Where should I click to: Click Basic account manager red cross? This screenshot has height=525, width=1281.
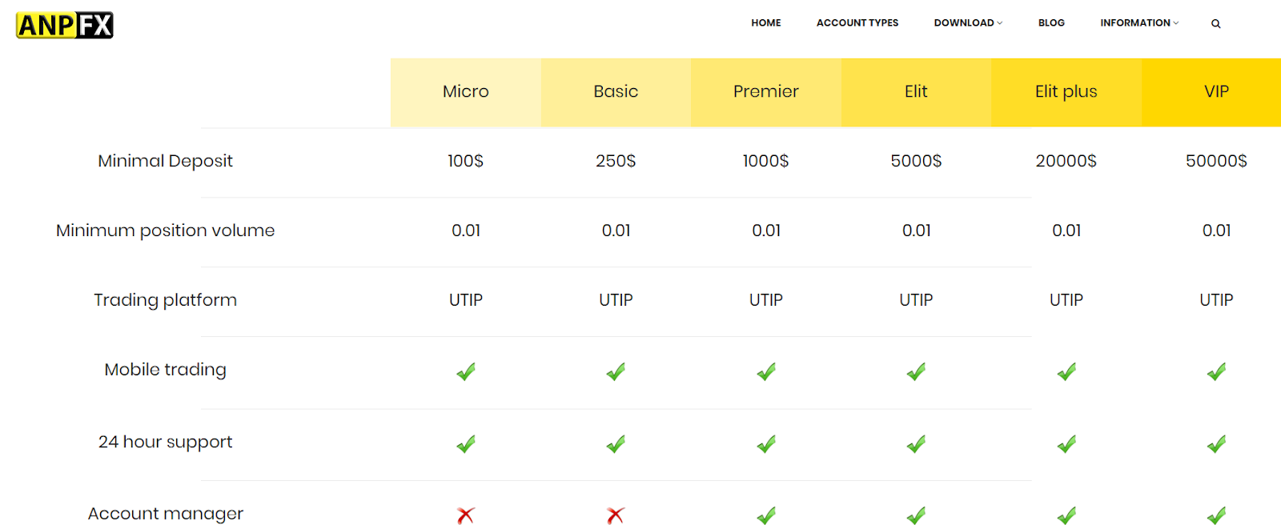(616, 515)
